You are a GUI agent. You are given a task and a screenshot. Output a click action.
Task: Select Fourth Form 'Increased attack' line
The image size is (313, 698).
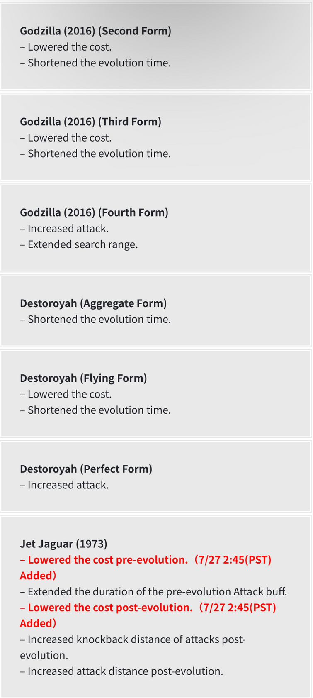click(64, 229)
